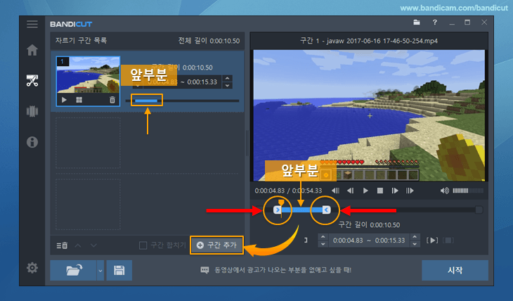513x301 pixels.
Task: Decrease segment 1 time with down arrow
Action: tap(227, 86)
